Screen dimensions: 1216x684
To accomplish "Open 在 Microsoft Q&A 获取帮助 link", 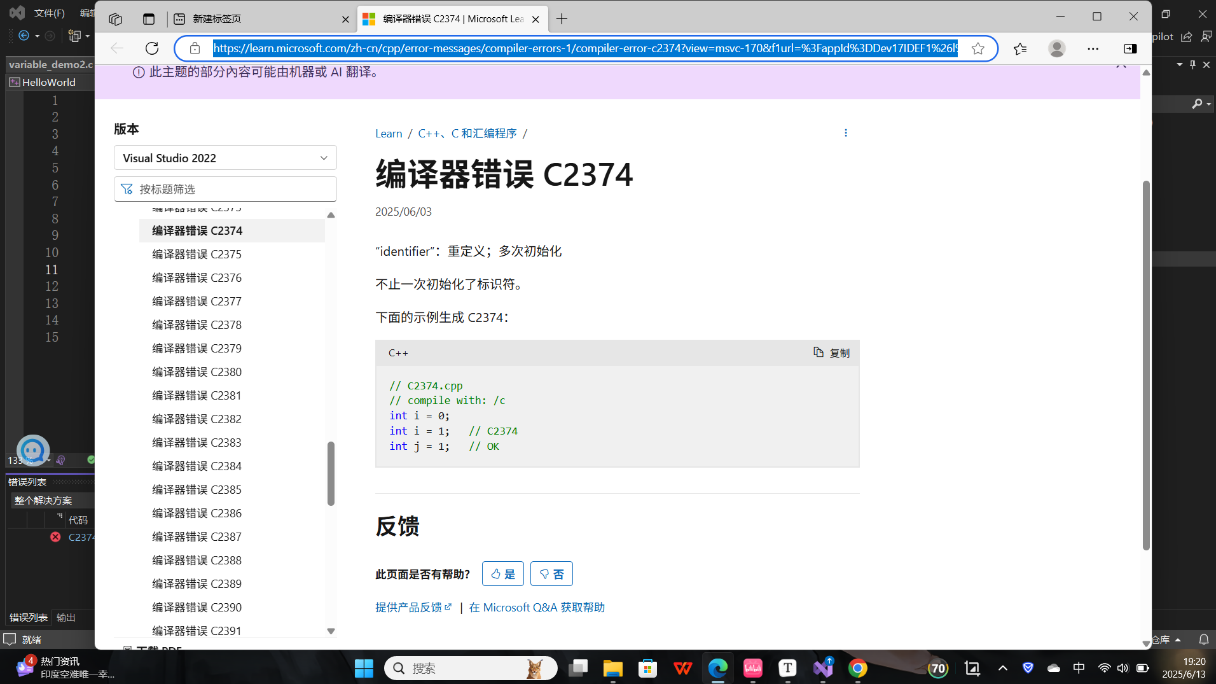I will [537, 607].
